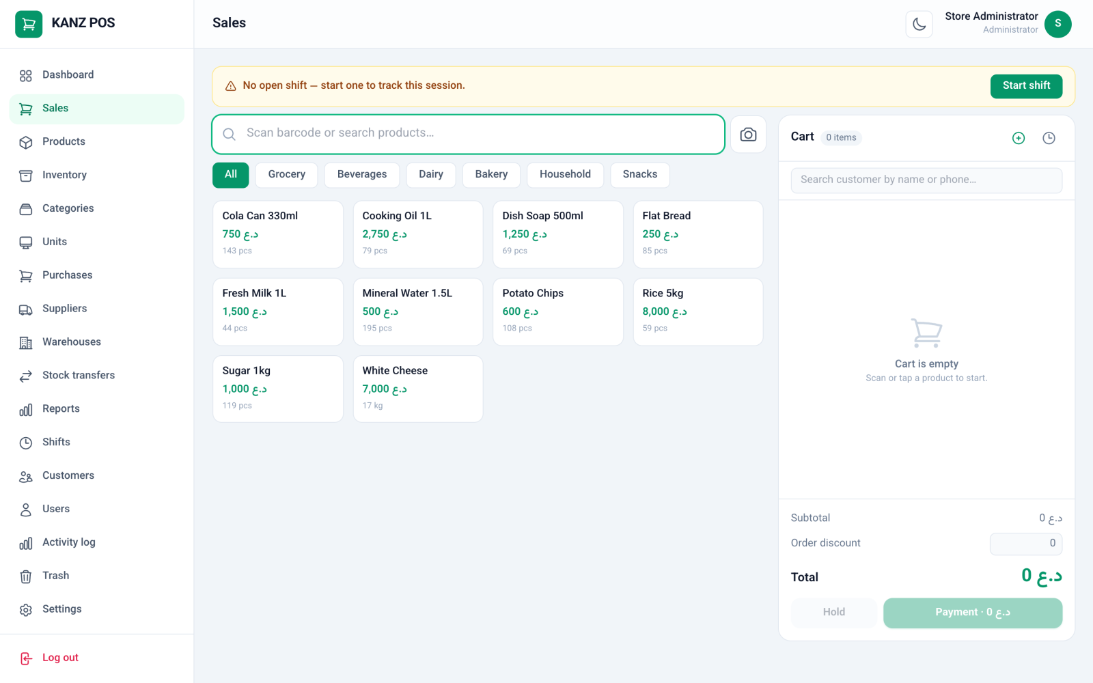The image size is (1093, 683).
Task: Select the All category filter
Action: [231, 175]
